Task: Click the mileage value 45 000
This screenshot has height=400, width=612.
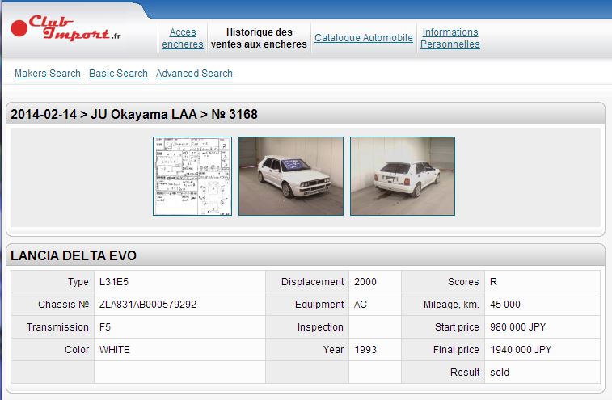Action: point(505,305)
